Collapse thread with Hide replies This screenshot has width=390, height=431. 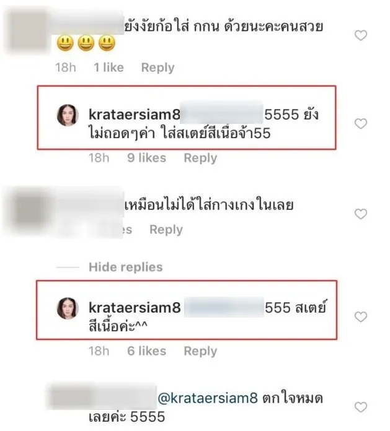125,267
